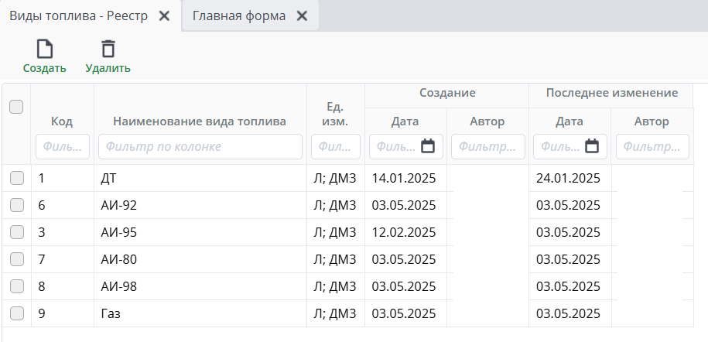Viewport: 708px width, 342px height.
Task: Focus the Код column filter field
Action: tap(62, 146)
